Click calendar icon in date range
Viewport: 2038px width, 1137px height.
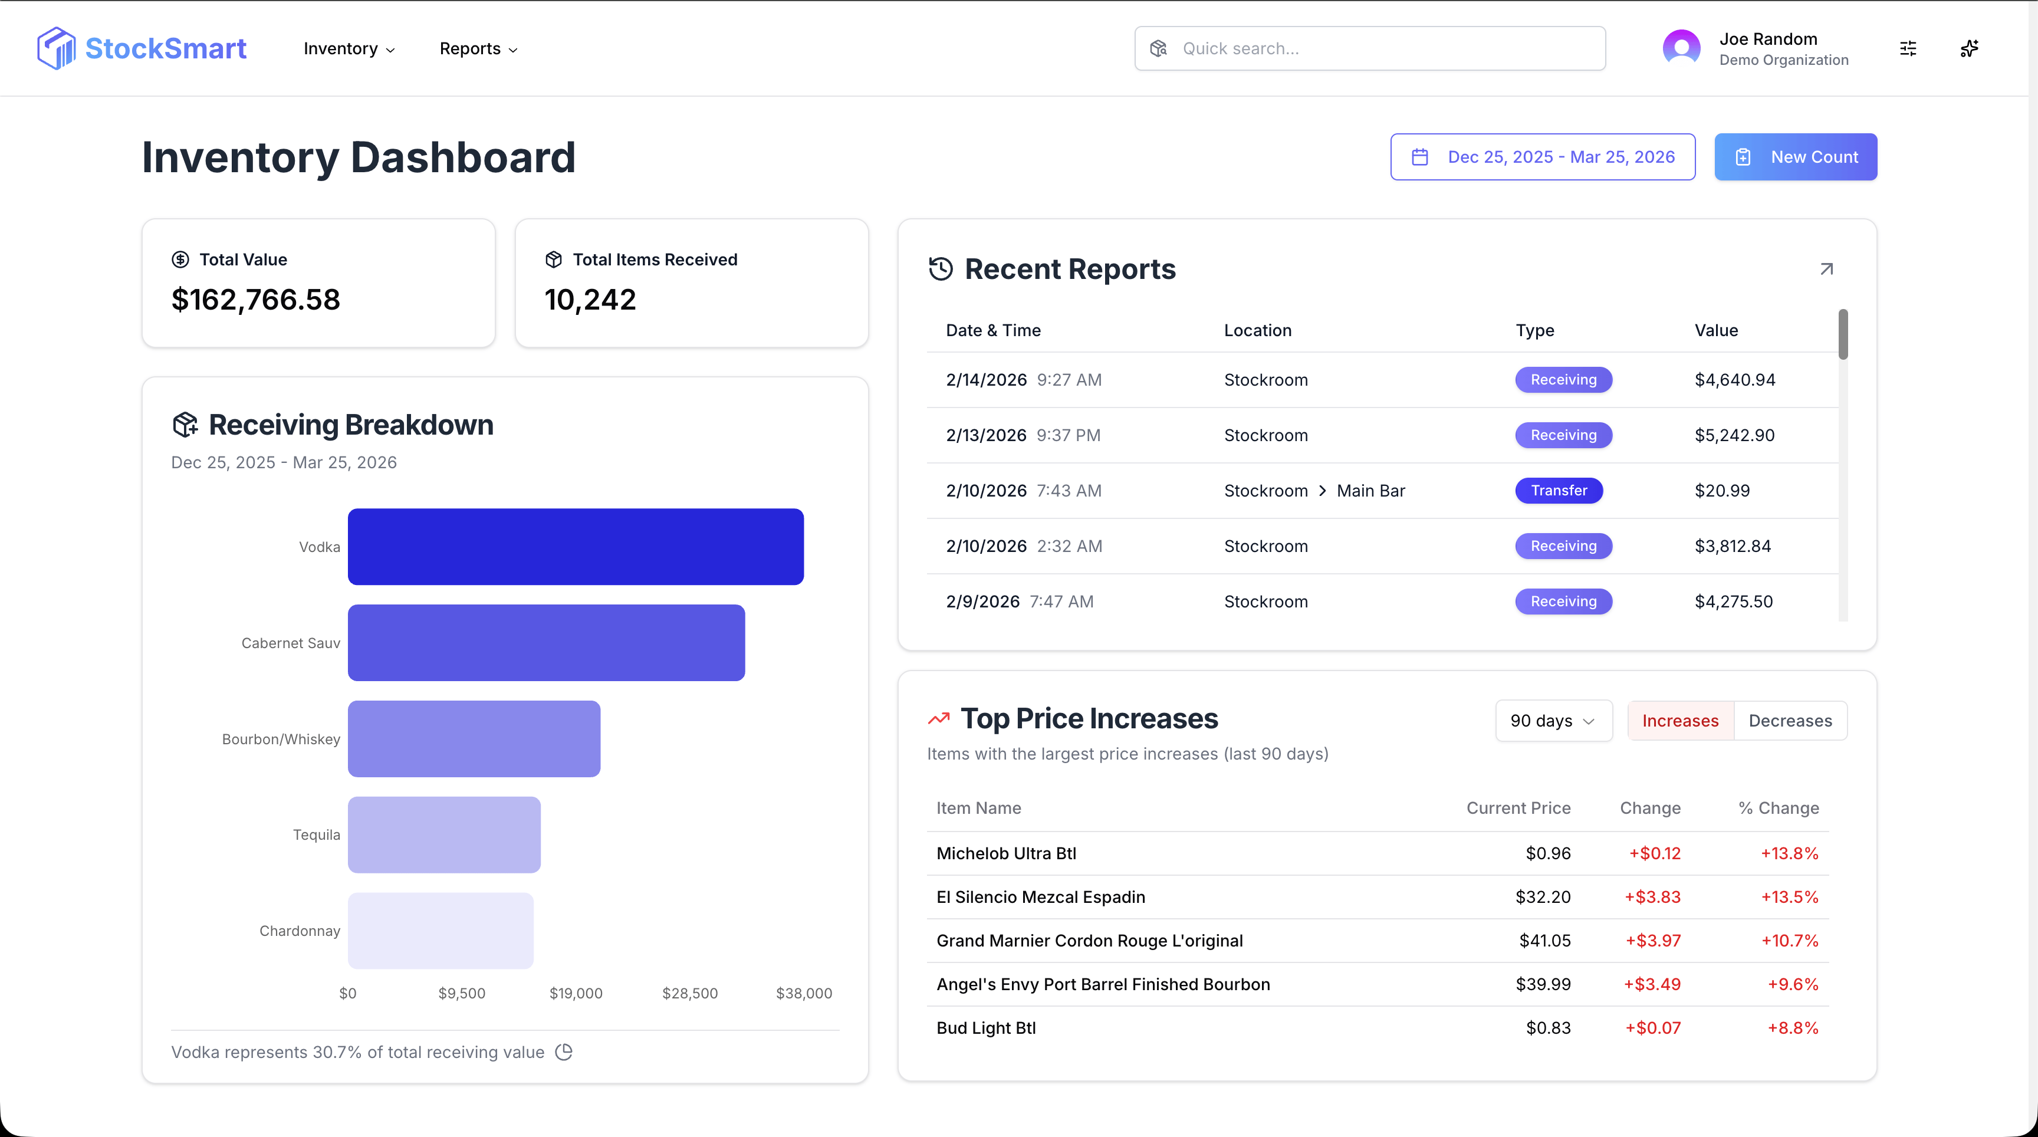click(1419, 157)
